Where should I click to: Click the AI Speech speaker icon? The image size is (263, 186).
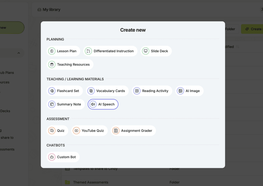(93, 104)
